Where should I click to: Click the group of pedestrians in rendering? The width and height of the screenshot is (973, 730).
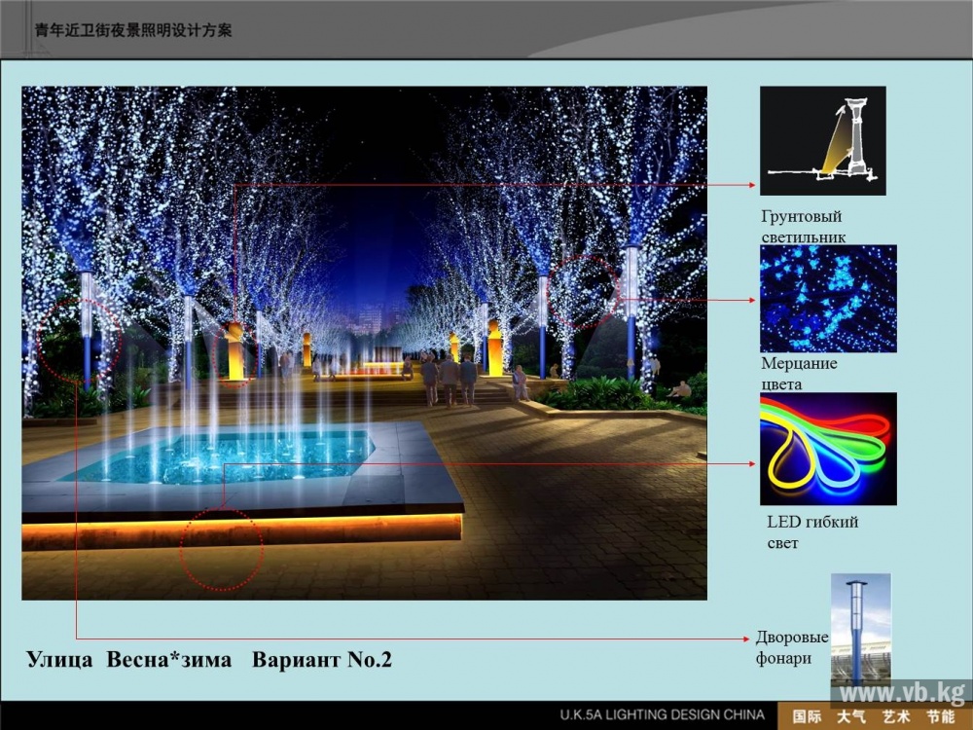[449, 380]
